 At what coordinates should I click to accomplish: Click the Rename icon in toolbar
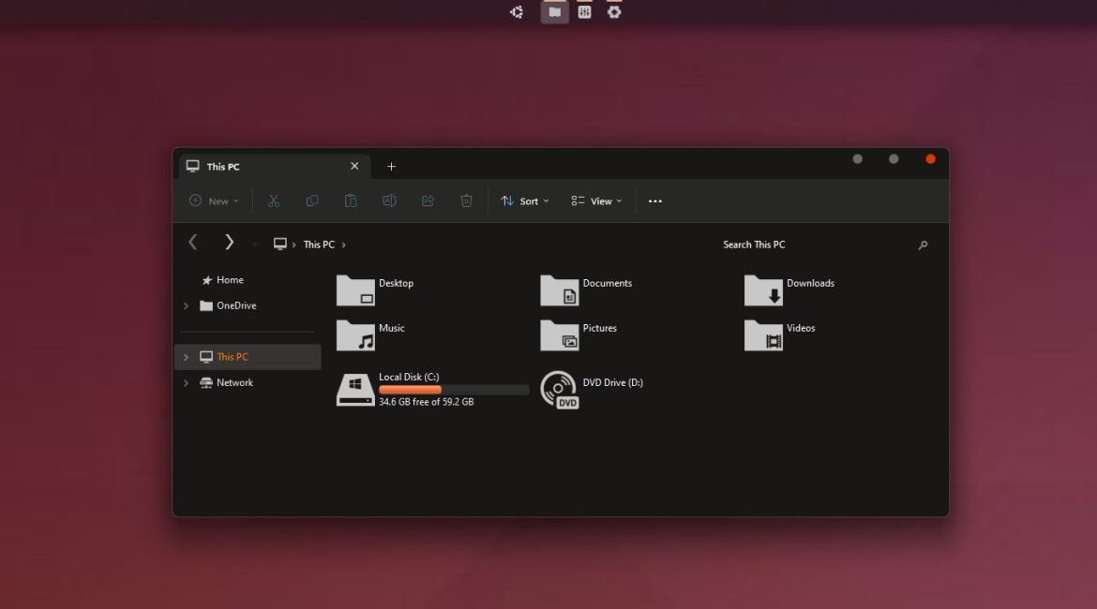coord(389,201)
